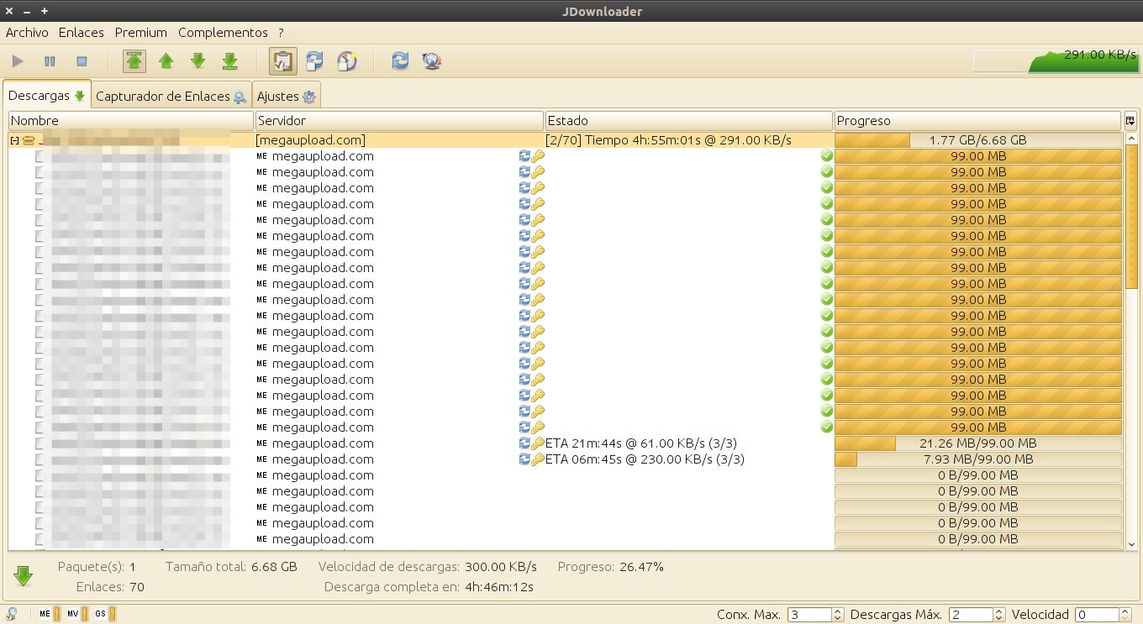Focus the Descargas Máx. input field

coord(970,615)
